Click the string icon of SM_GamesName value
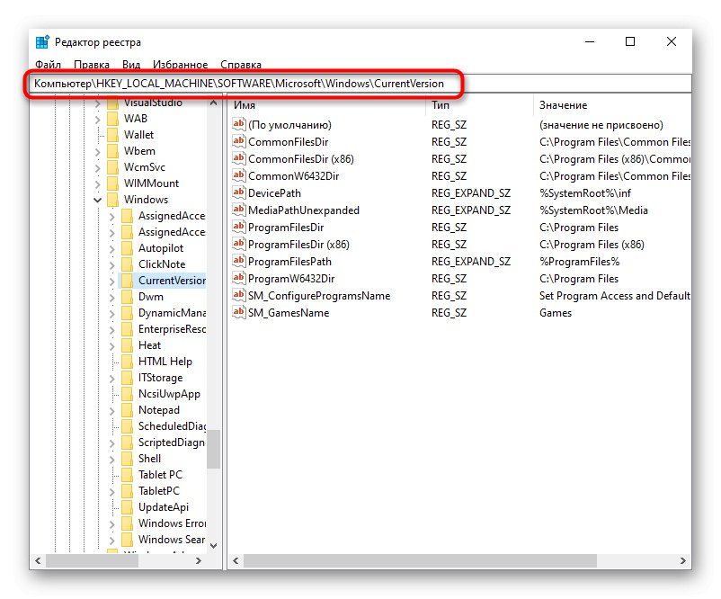This screenshot has height=599, width=721. pos(238,311)
